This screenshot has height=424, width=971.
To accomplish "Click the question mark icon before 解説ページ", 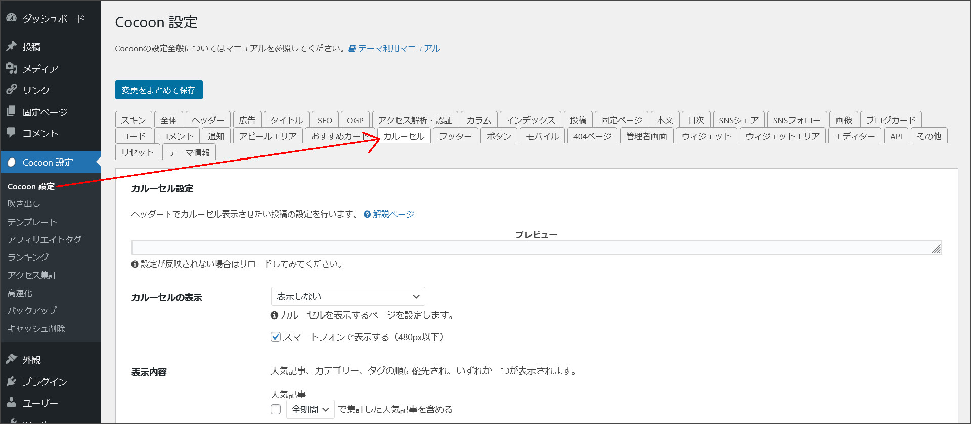I will click(367, 214).
